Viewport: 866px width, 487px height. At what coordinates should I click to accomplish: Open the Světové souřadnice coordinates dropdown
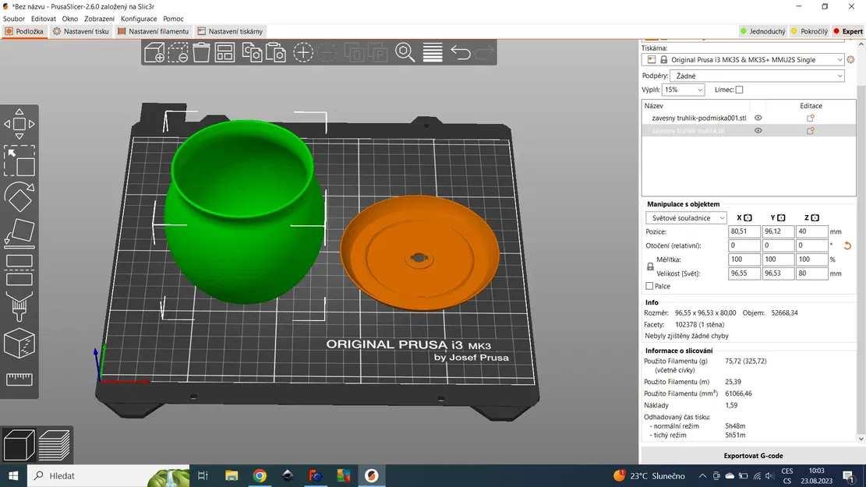pos(686,217)
